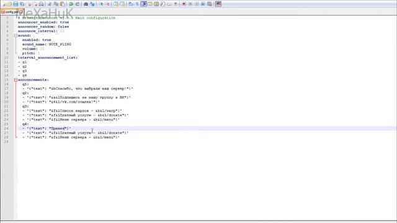This screenshot has width=397, height=223.
Task: Zoom out using the toolbar icon
Action: click(108, 4)
